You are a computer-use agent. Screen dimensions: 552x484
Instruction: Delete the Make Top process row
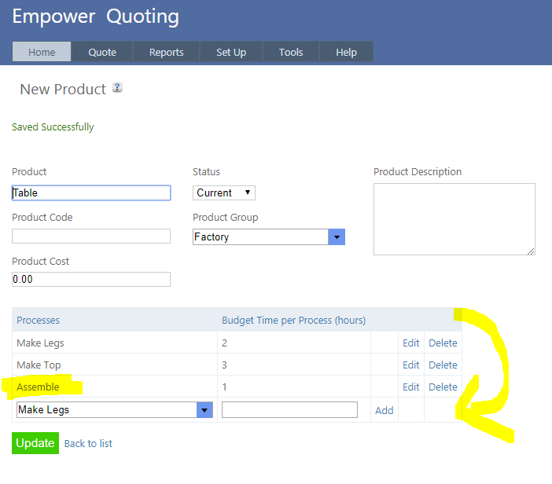443,365
